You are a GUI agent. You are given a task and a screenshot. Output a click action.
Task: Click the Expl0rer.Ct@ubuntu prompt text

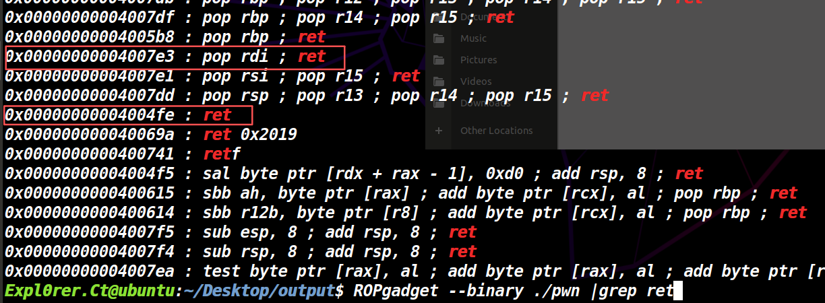point(88,291)
